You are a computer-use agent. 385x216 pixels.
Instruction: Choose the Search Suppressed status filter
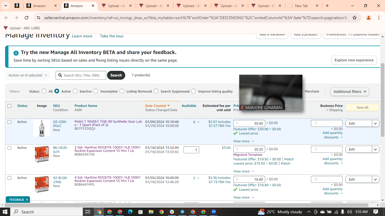pyautogui.click(x=156, y=91)
